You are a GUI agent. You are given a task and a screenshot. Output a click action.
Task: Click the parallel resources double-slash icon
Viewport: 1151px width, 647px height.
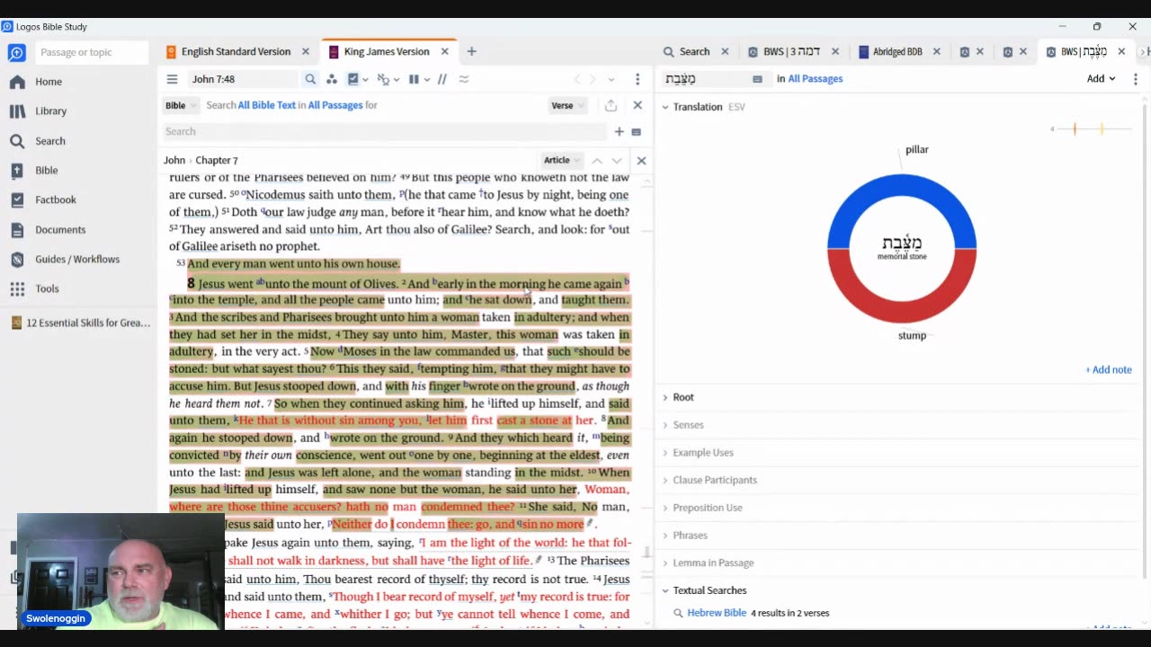point(442,79)
